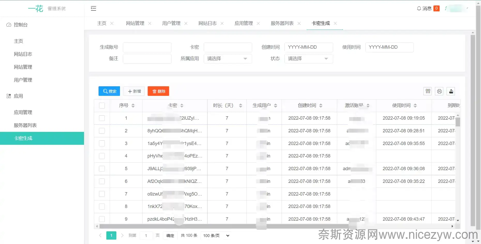Click the 确定 page jump button

(170, 235)
